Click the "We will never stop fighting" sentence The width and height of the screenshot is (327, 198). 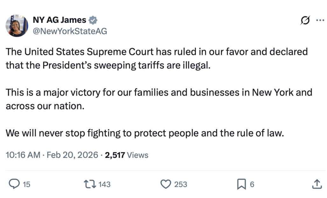click(x=144, y=133)
